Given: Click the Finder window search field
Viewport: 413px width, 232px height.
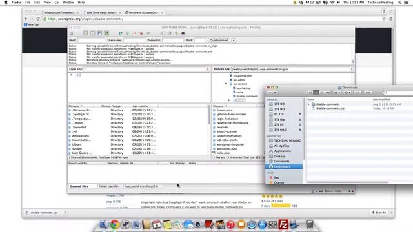Looking at the screenshot, I should point(398,92).
